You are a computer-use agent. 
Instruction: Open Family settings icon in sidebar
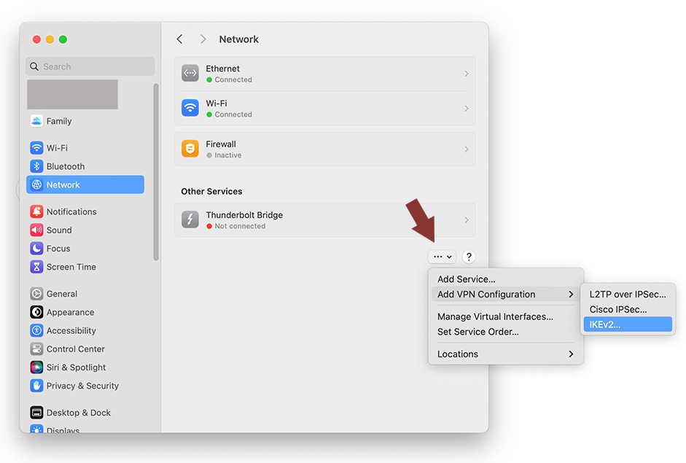[36, 121]
